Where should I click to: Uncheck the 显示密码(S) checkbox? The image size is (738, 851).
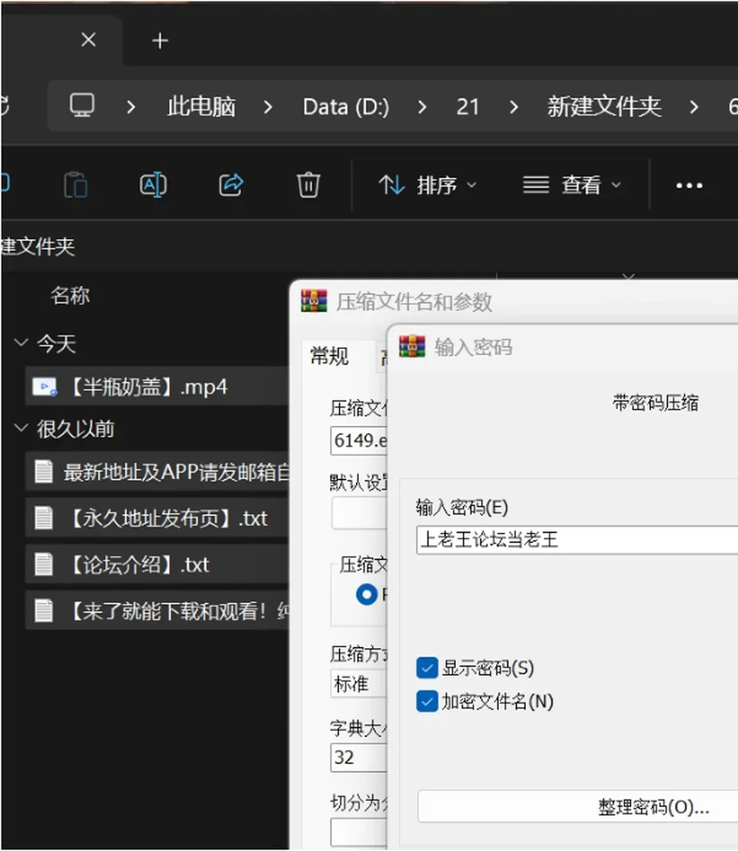click(427, 668)
